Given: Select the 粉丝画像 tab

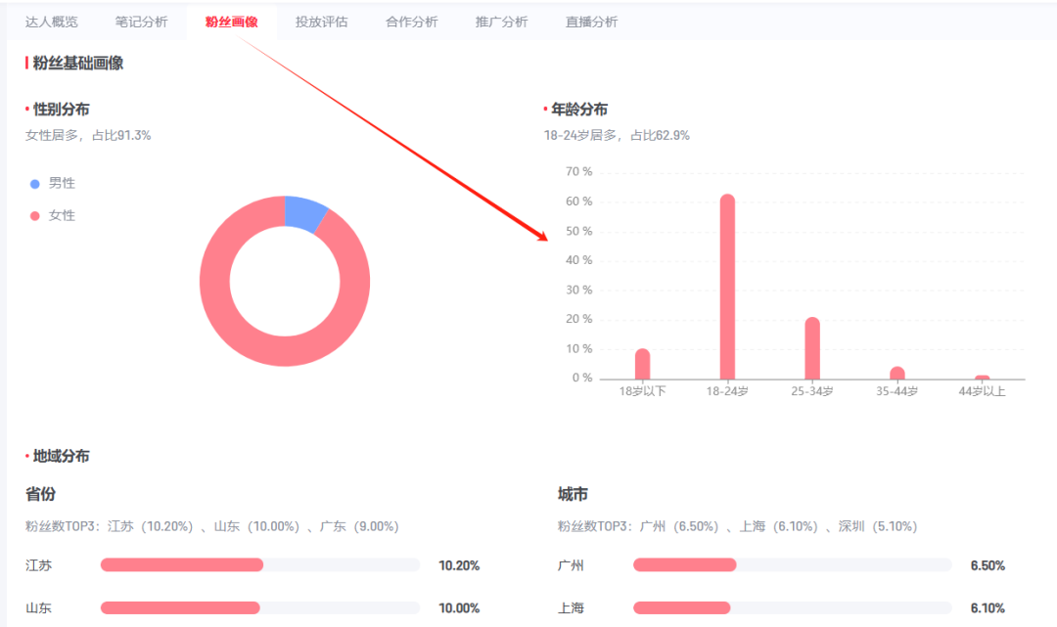Looking at the screenshot, I should [231, 21].
